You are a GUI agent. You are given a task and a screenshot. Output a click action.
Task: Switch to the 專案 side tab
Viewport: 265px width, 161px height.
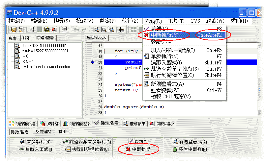pyautogui.click(x=13, y=38)
